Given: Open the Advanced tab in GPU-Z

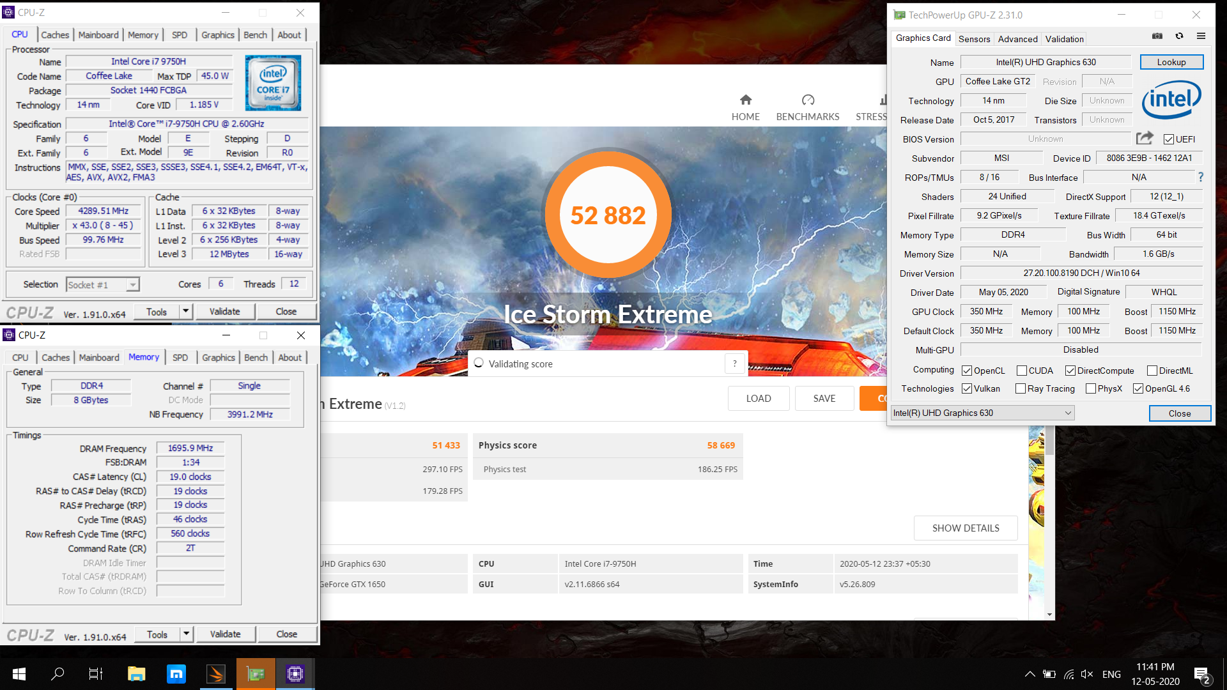Looking at the screenshot, I should click(x=1017, y=39).
